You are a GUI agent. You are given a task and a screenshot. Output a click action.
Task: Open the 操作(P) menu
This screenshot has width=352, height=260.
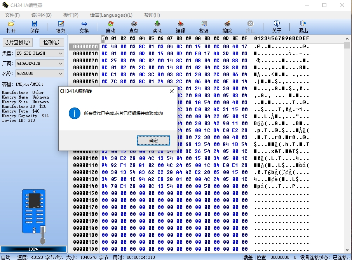pyautogui.click(x=71, y=15)
